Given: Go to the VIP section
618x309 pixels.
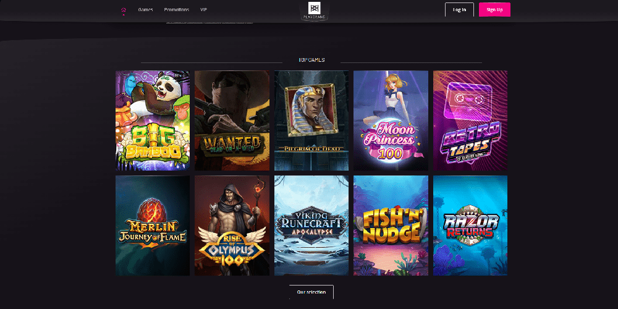Looking at the screenshot, I should tap(203, 9).
